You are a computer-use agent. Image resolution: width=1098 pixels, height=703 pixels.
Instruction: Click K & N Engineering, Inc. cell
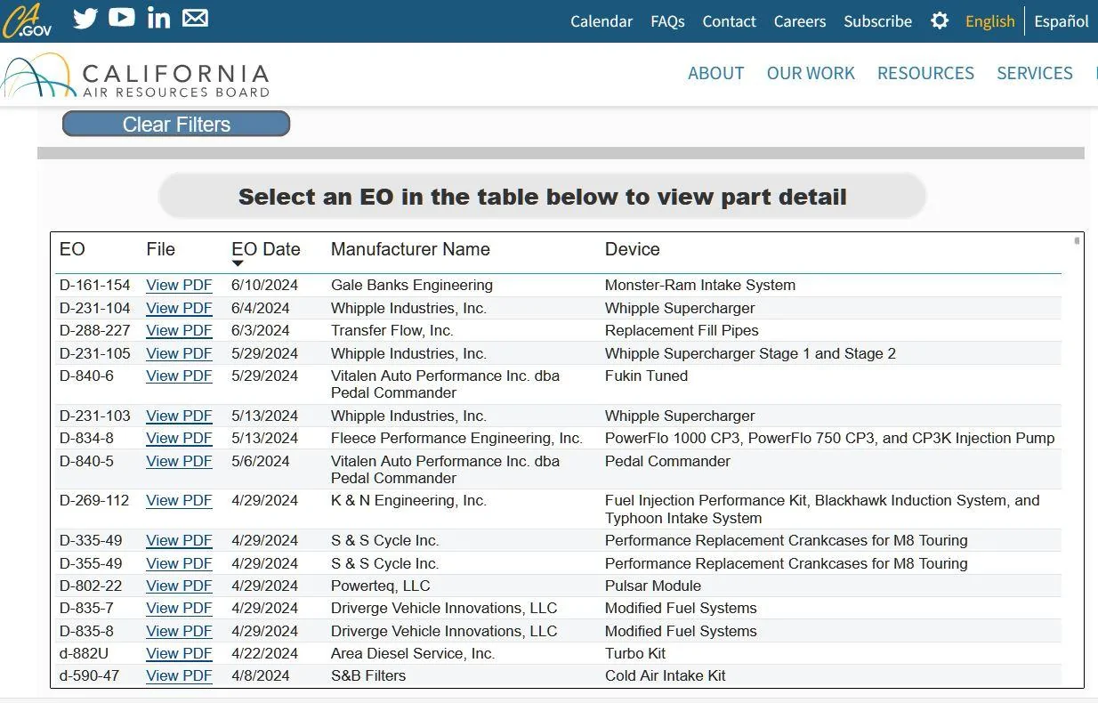pyautogui.click(x=408, y=500)
